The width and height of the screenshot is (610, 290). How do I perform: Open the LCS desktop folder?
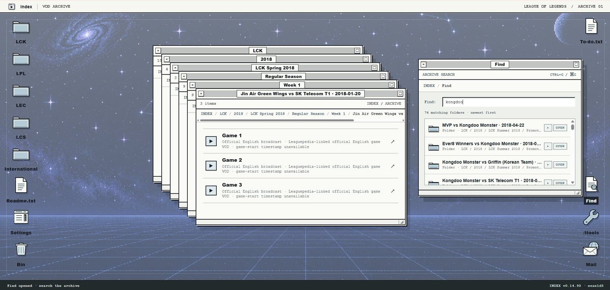[x=21, y=124]
